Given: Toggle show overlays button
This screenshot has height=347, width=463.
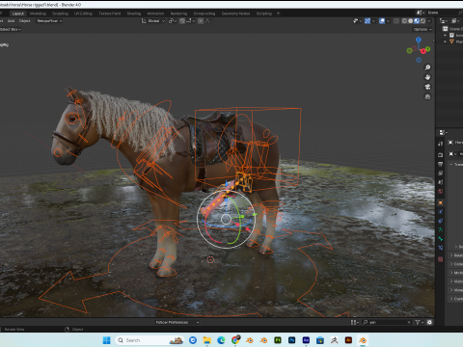Looking at the screenshot, I should (x=382, y=21).
